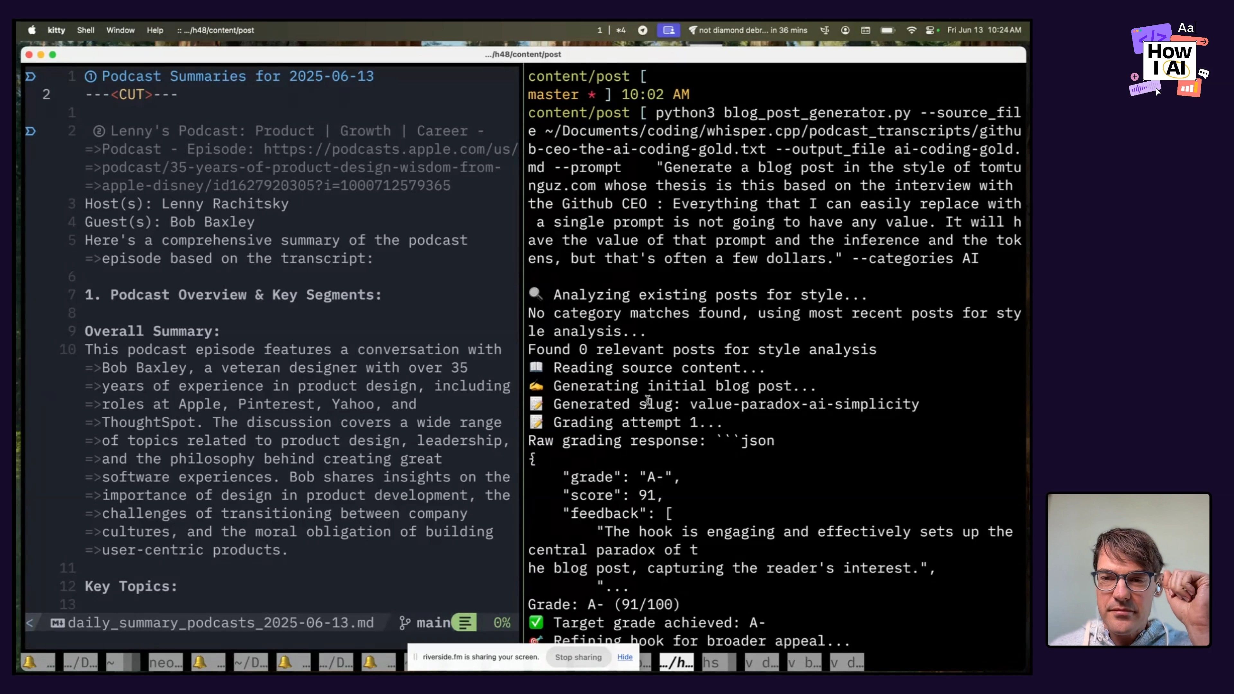This screenshot has width=1234, height=694.
Task: Click the 'master * ] 10:02 AM' prompt line
Action: (x=608, y=94)
